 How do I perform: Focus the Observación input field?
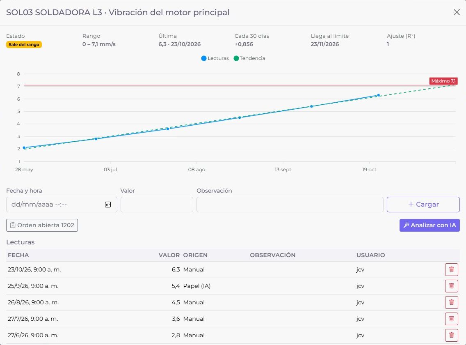[290, 205]
